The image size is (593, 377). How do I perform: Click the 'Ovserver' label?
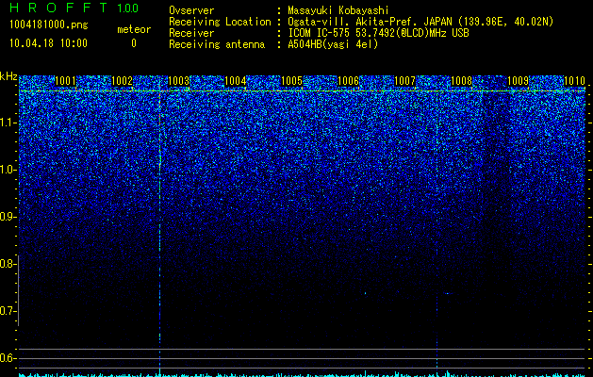pos(191,10)
